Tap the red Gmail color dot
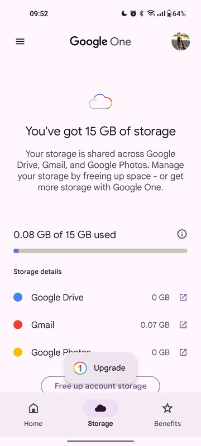Image resolution: width=201 pixels, height=446 pixels. 18,325
